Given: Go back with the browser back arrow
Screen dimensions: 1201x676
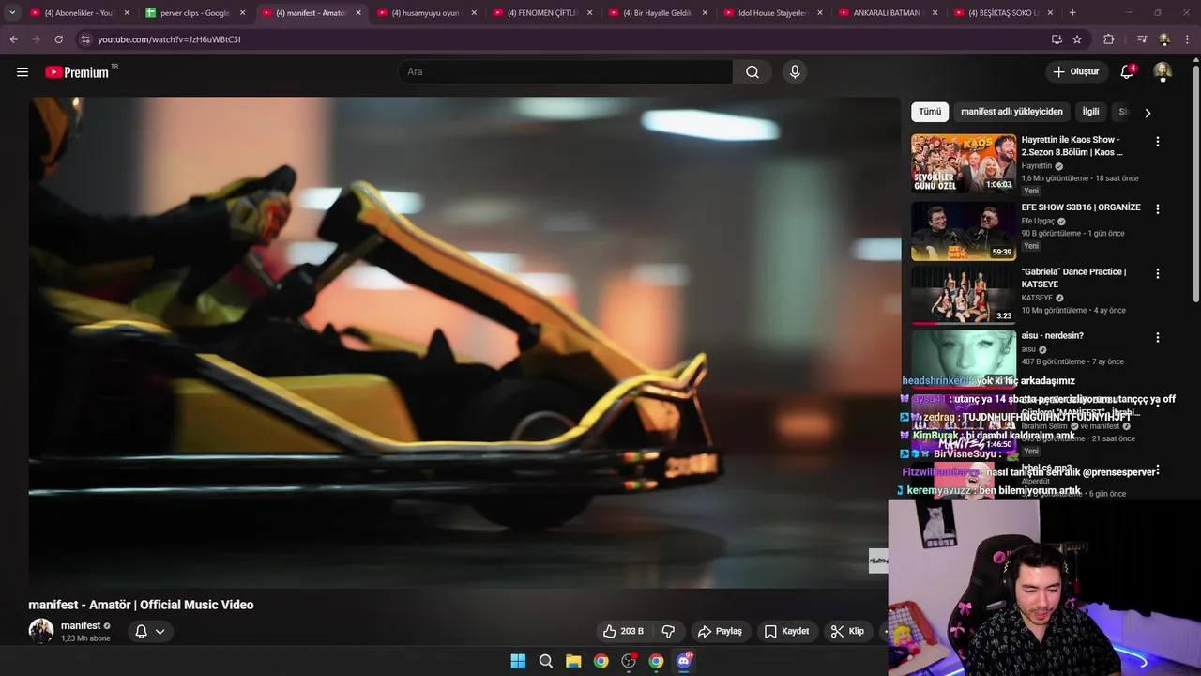Looking at the screenshot, I should click(13, 39).
